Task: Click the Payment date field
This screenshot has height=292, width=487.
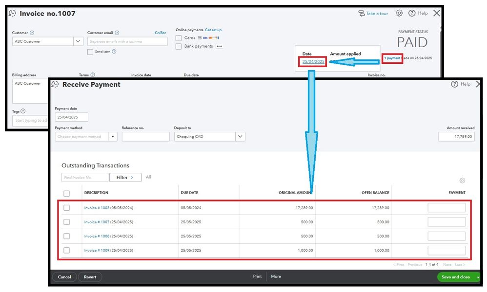Action: pyautogui.click(x=71, y=117)
